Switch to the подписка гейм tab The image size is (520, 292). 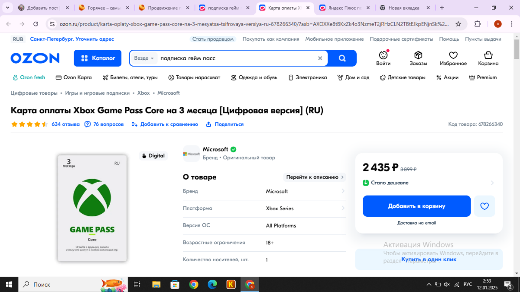[224, 8]
